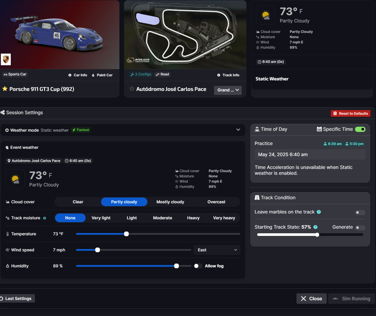Click the 2 Configs tag

click(141, 74)
